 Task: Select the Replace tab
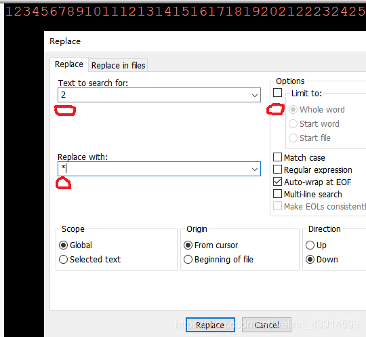tap(69, 64)
